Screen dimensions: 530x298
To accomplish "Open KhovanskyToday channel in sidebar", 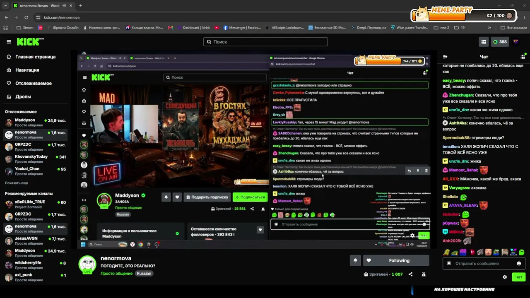I will [35, 159].
